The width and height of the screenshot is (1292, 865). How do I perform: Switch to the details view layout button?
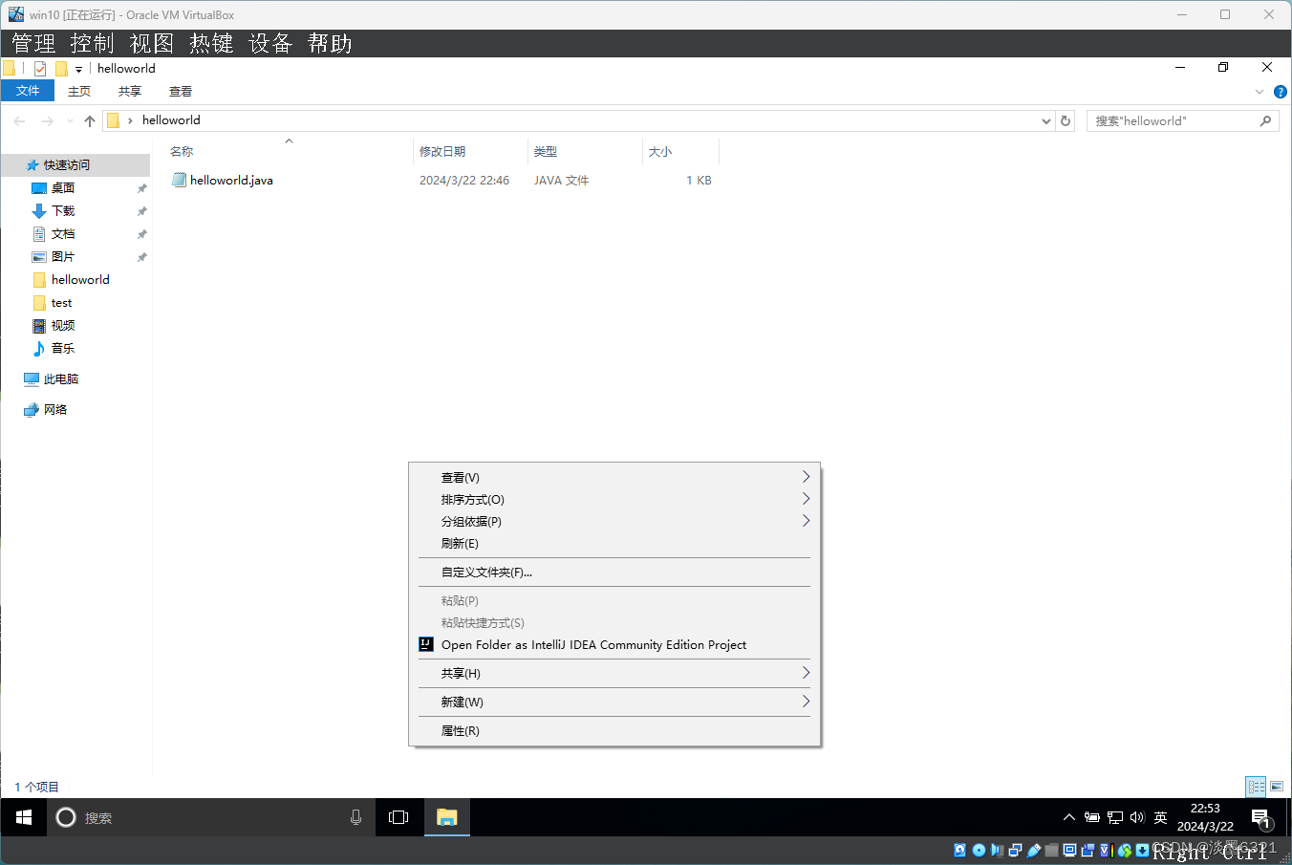pyautogui.click(x=1256, y=787)
